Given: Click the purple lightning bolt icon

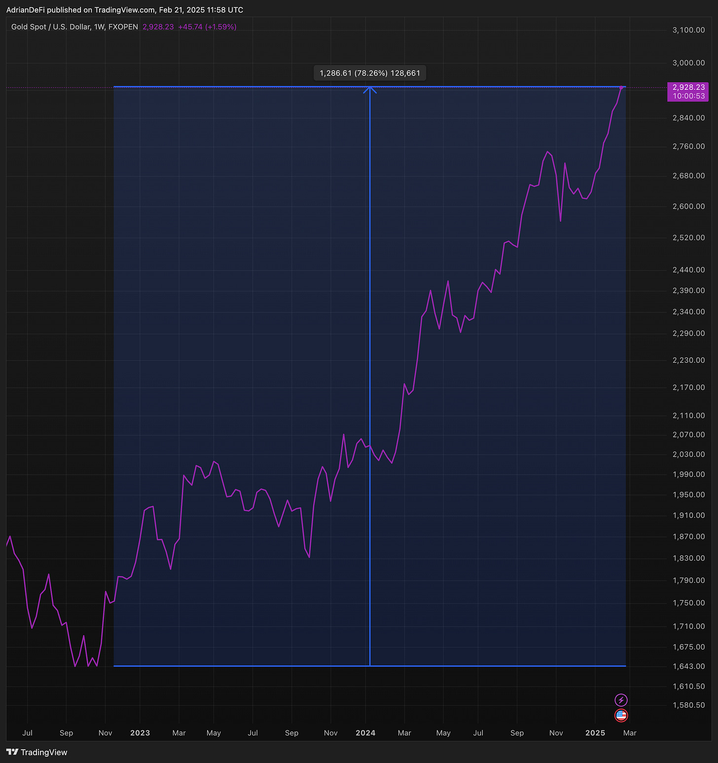Looking at the screenshot, I should tap(621, 700).
